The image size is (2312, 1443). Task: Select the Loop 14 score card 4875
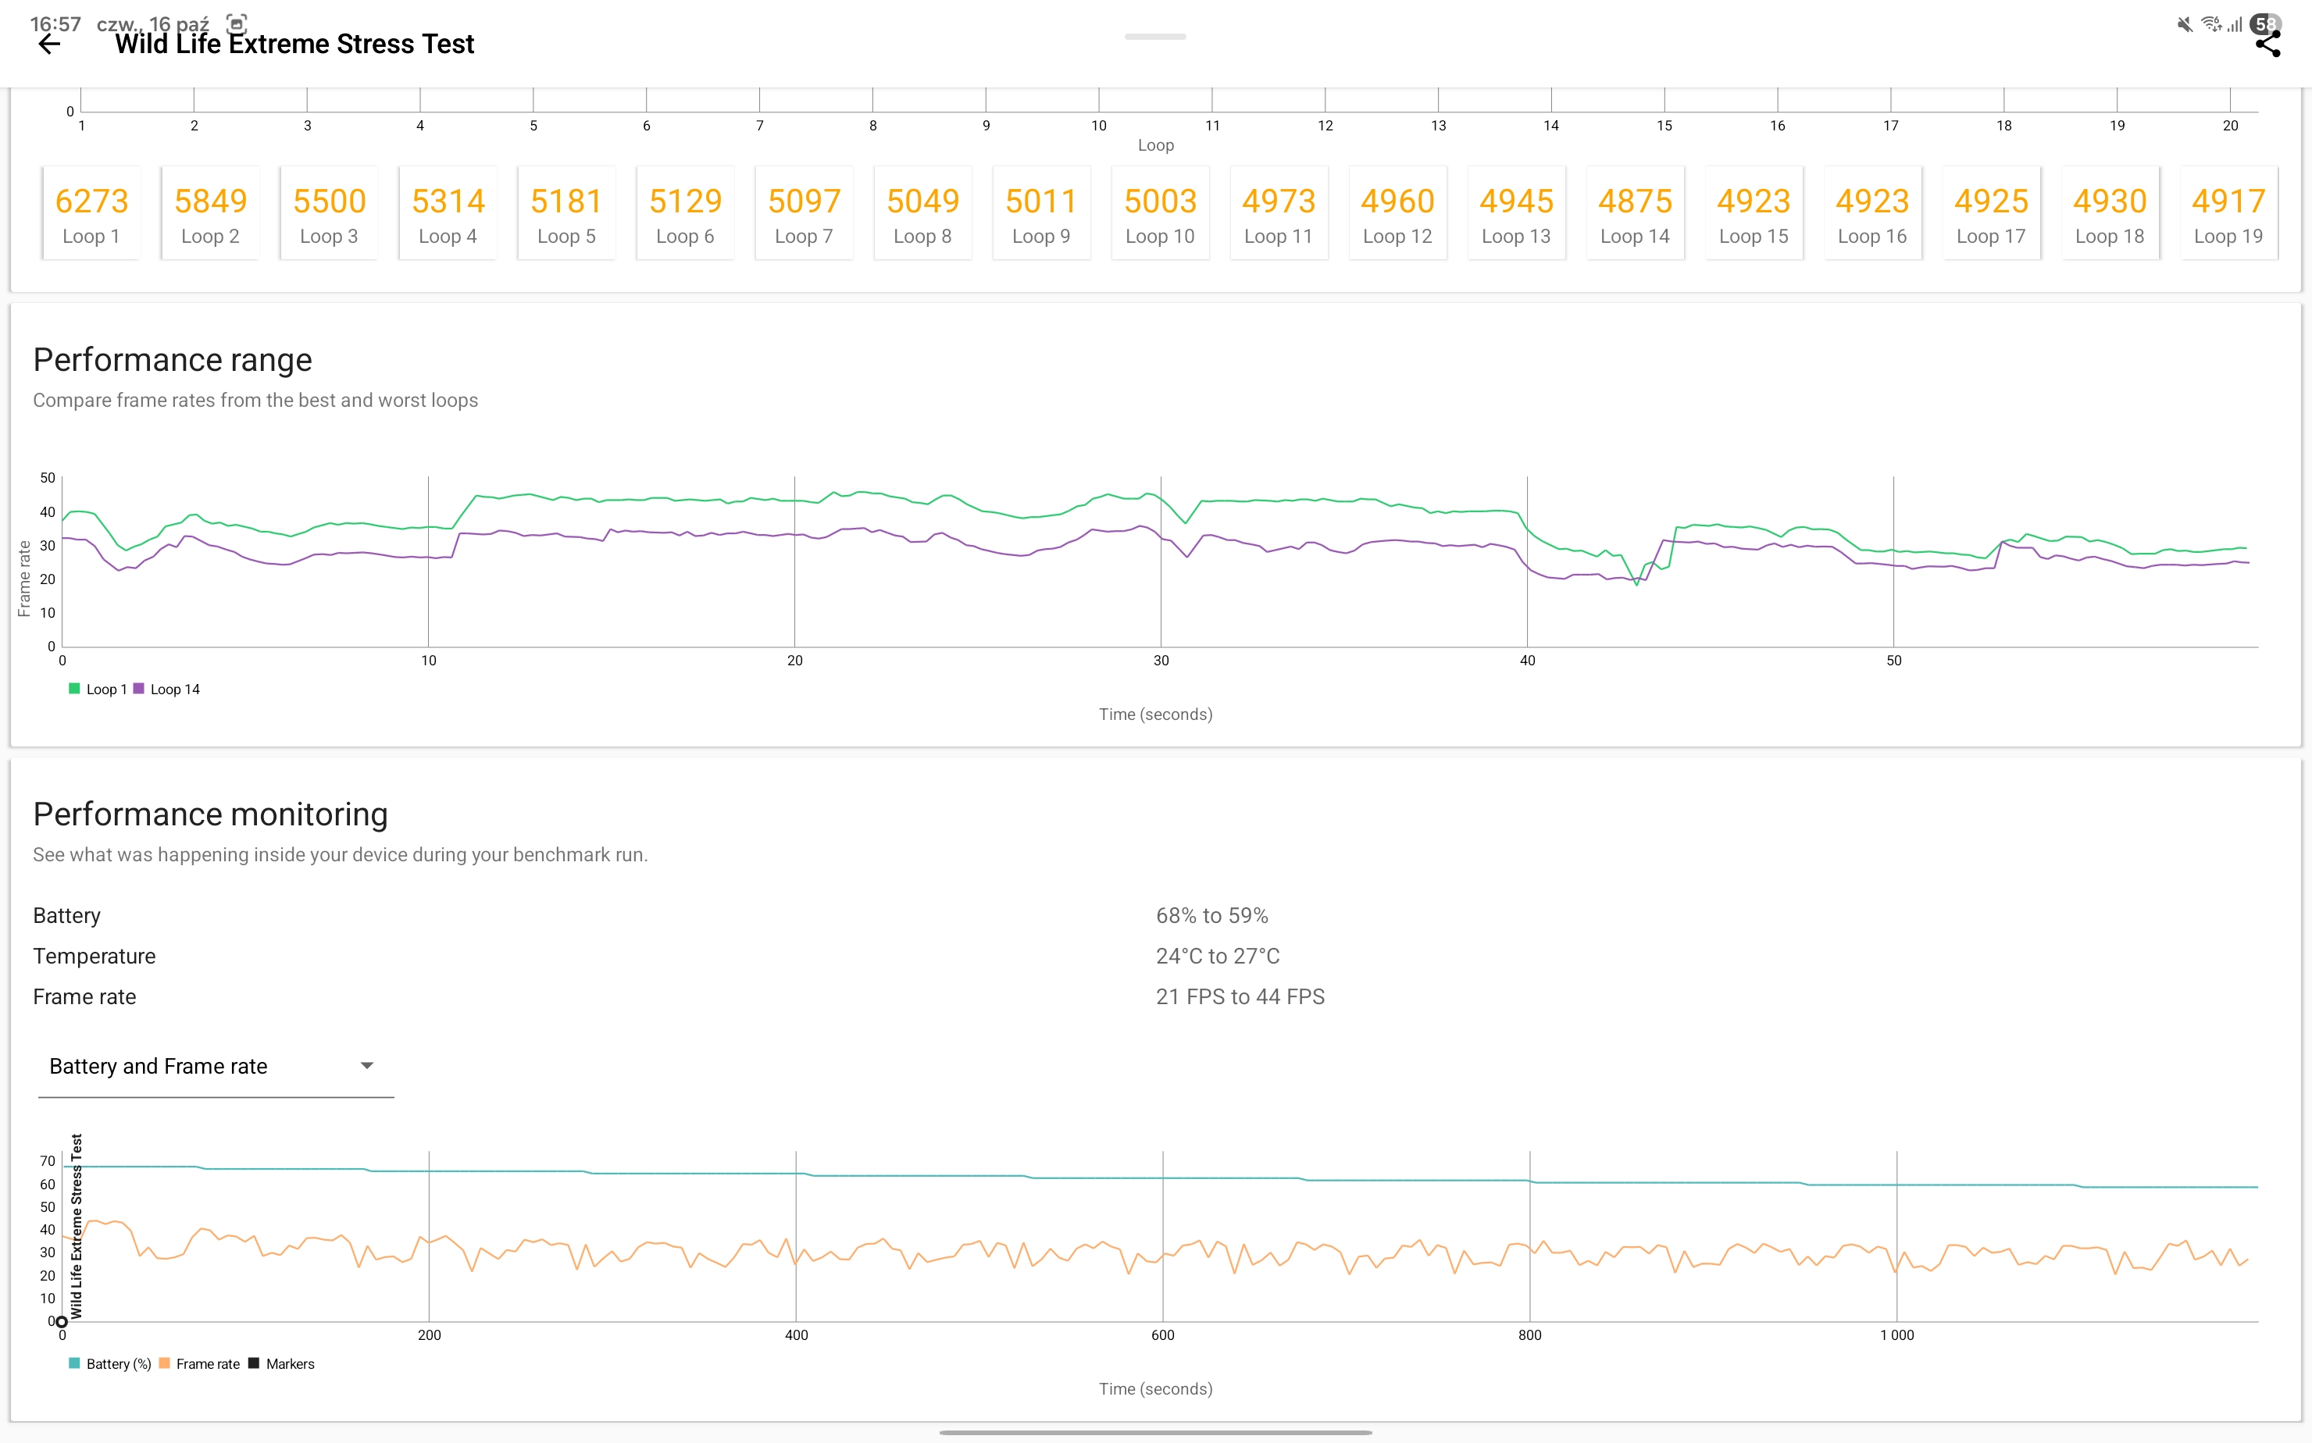coord(1634,214)
